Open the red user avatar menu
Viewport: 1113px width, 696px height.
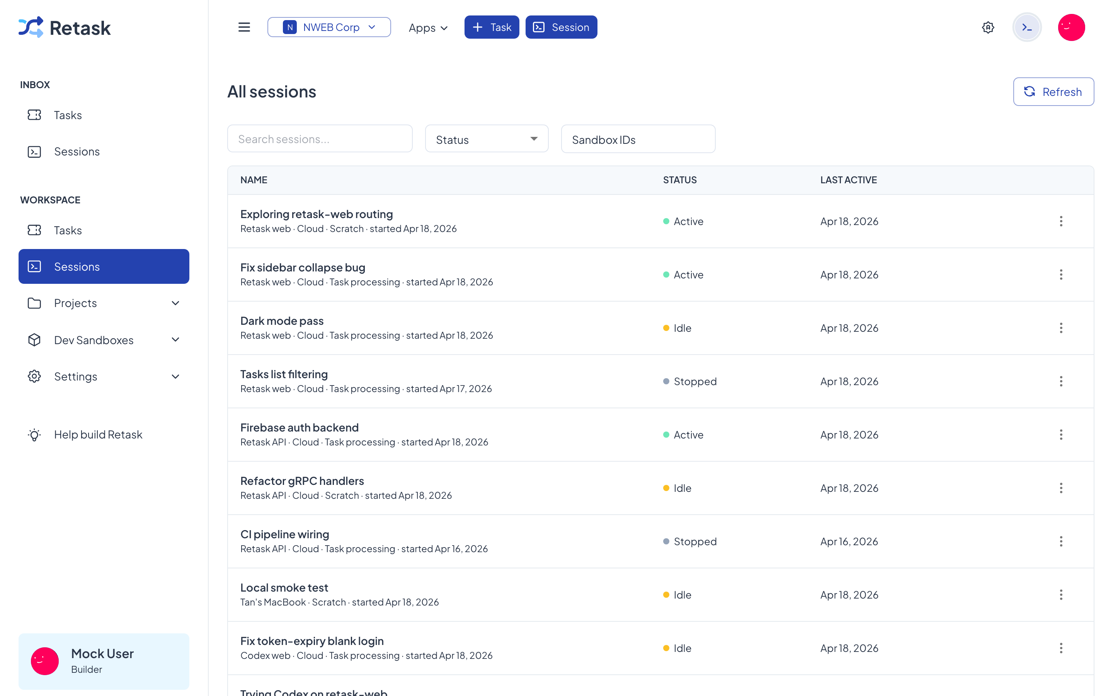1071,27
